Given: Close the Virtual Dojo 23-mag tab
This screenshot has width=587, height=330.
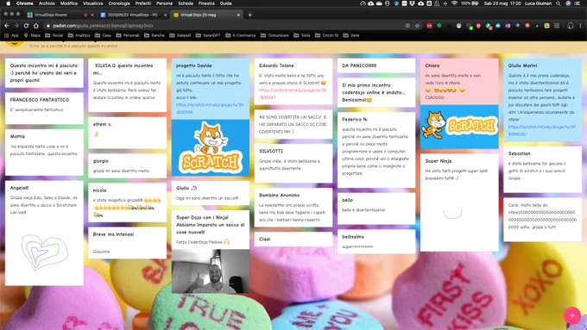Looking at the screenshot, I should (x=238, y=15).
